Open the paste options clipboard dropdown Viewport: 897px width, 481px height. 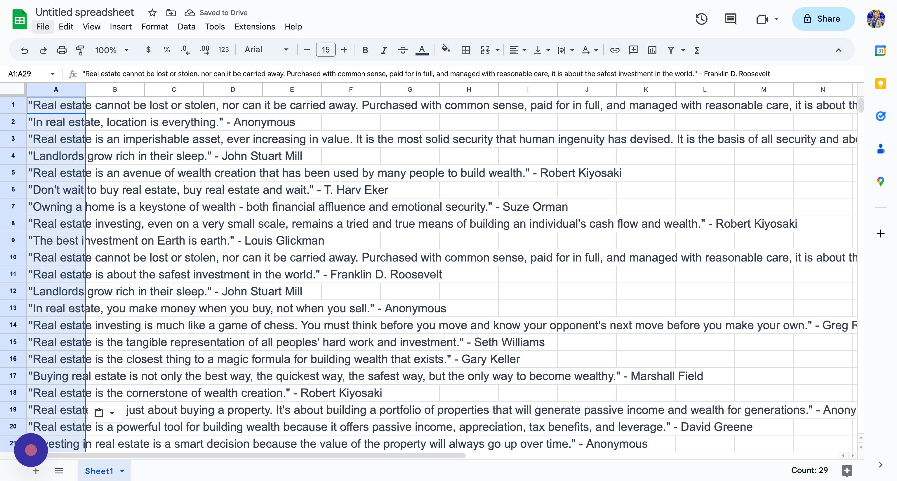(x=105, y=413)
